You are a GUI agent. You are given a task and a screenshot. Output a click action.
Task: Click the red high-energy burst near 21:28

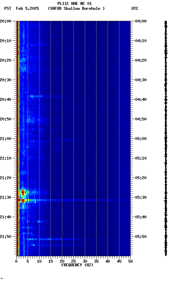click(x=23, y=193)
